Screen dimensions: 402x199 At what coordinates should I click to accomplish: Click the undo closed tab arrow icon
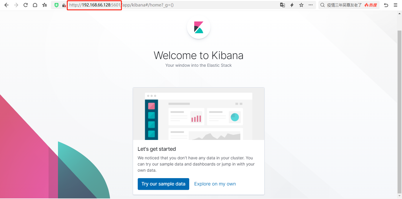pos(386,5)
